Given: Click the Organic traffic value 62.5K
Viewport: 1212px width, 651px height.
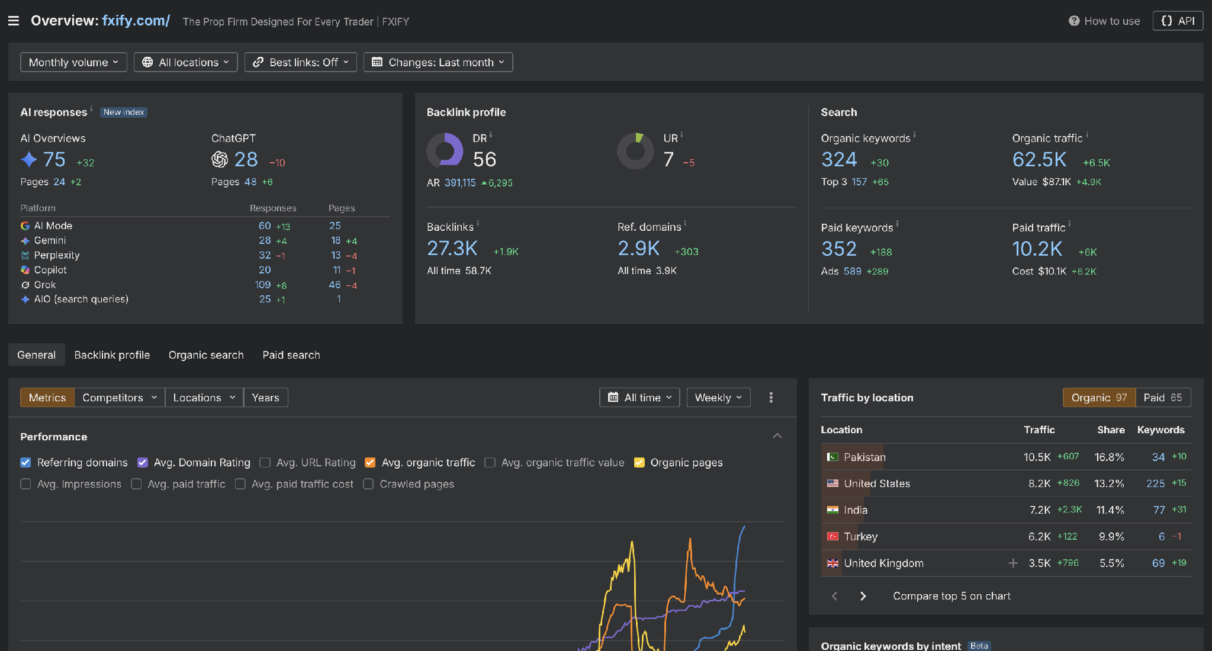Looking at the screenshot, I should pos(1039,160).
